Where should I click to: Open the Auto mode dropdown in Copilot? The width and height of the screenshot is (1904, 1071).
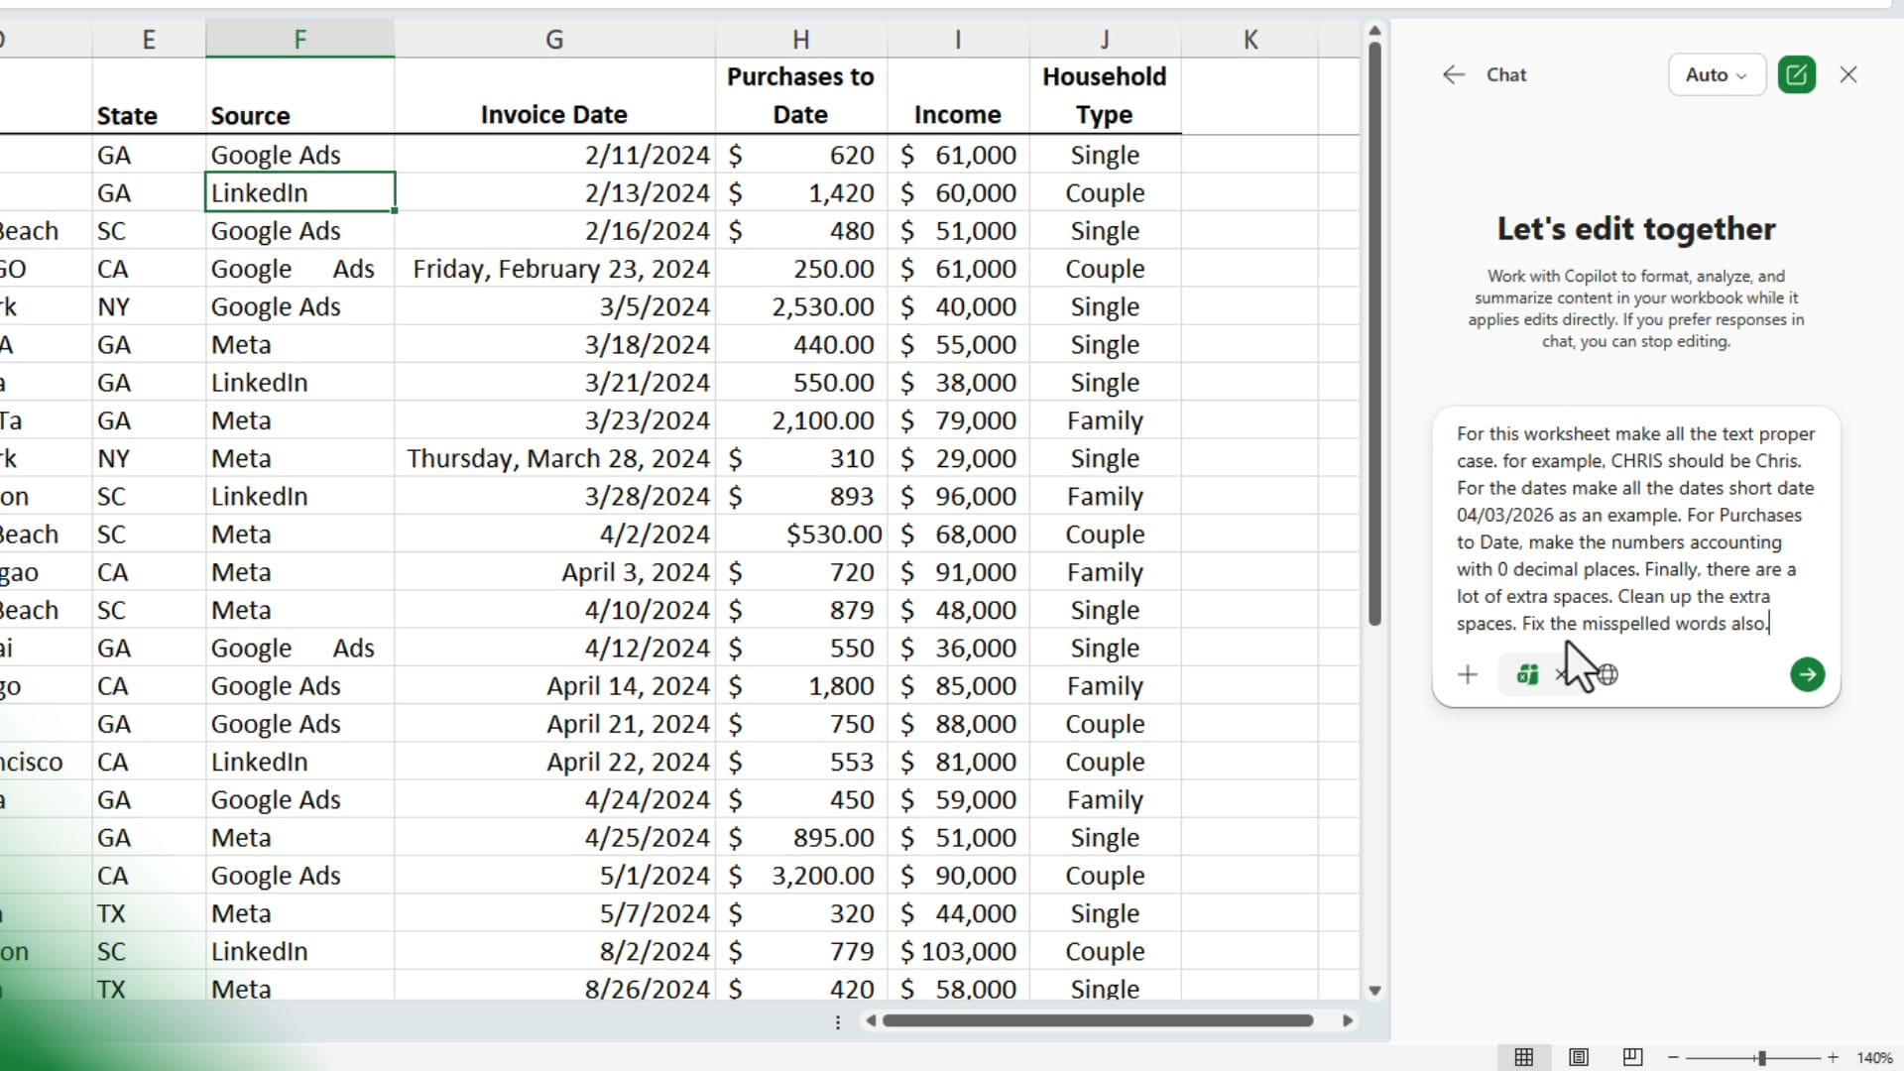(x=1716, y=74)
